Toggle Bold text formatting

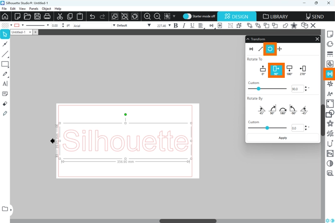(x=176, y=26)
